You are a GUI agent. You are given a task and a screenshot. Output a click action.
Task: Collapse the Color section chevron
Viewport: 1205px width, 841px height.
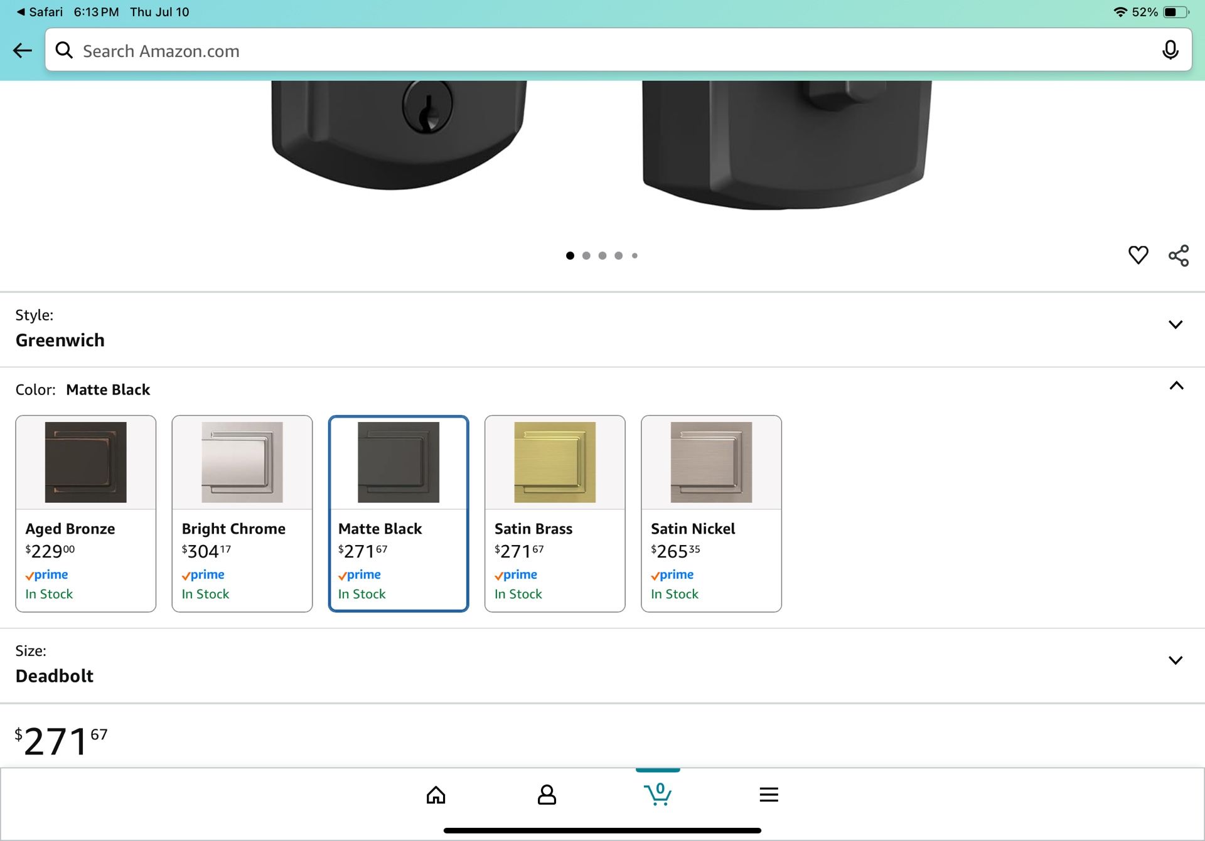pyautogui.click(x=1176, y=386)
